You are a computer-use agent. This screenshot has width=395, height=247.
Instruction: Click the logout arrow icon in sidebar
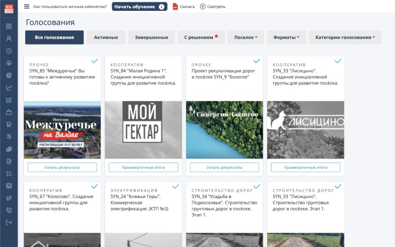[9, 222]
